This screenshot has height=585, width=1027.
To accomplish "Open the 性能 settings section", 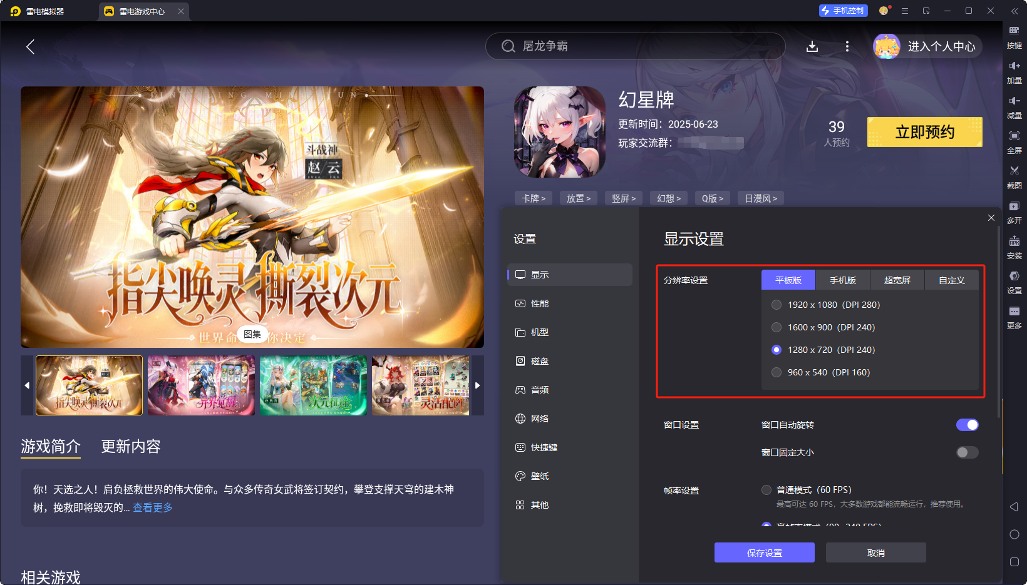I will pyautogui.click(x=570, y=303).
